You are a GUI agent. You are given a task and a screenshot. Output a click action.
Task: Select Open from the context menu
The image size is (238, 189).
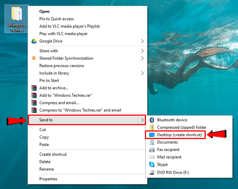click(44, 11)
